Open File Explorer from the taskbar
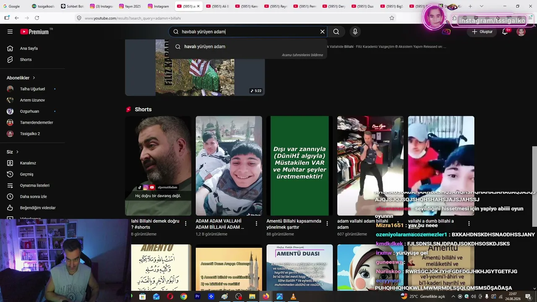Screen dimensions: 537x302 pos(252,297)
